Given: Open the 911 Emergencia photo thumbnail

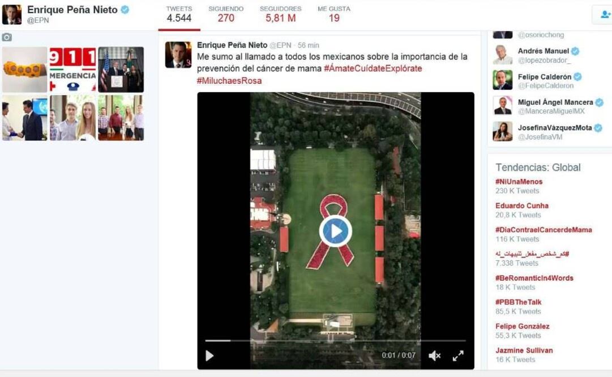Looking at the screenshot, I should pyautogui.click(x=72, y=69).
